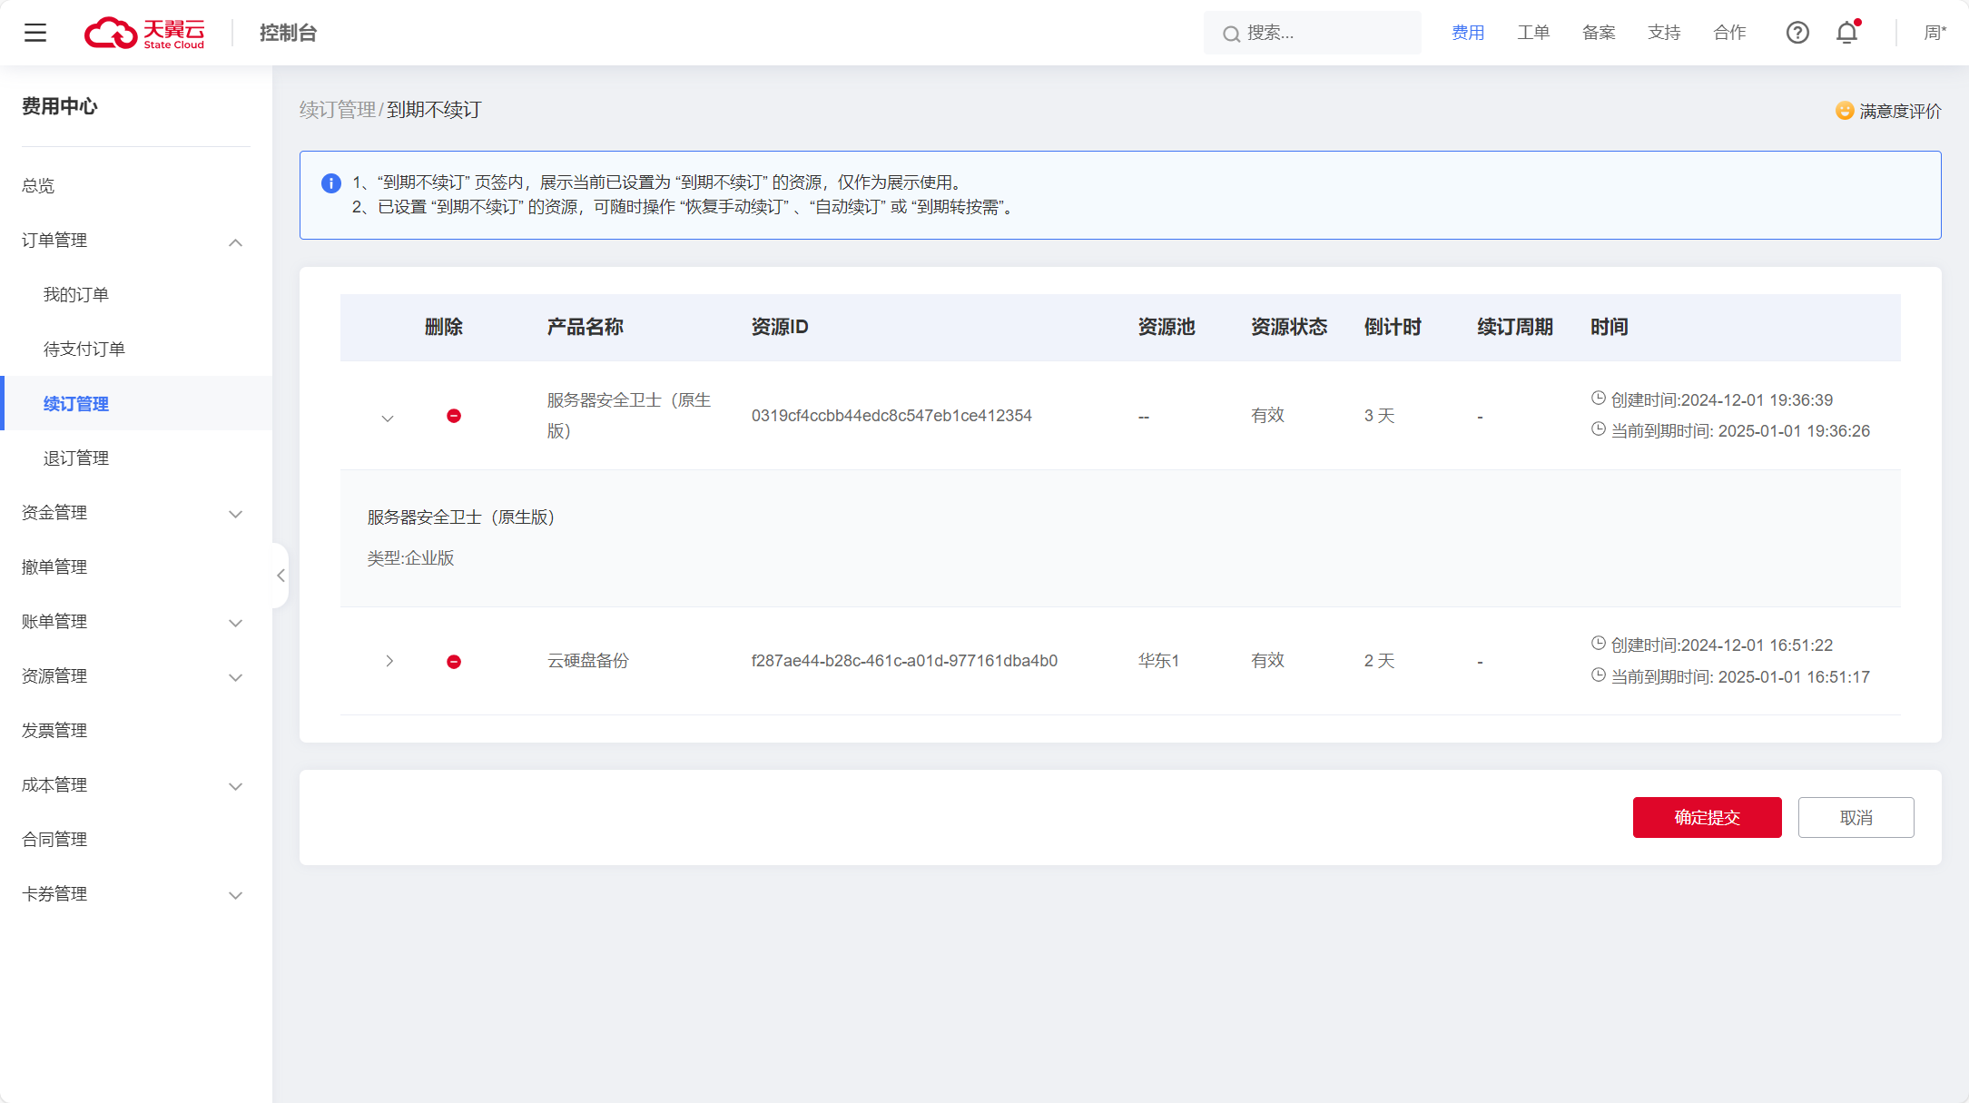Image resolution: width=1969 pixels, height=1103 pixels.
Task: Click the 续订周期 column header
Action: (1515, 327)
